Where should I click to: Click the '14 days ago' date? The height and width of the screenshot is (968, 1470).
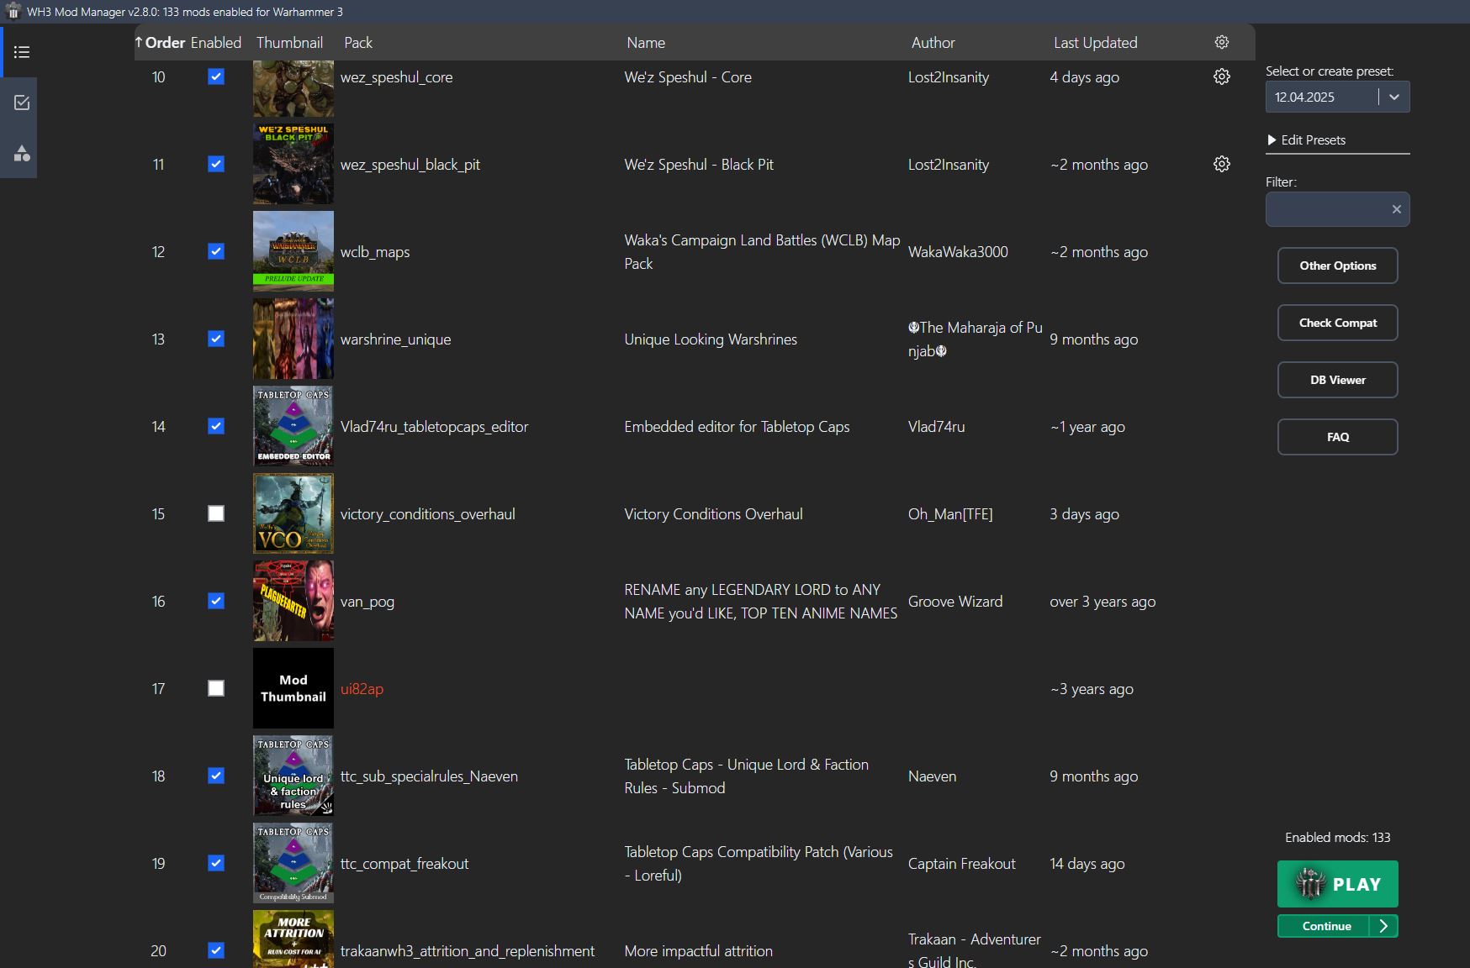(x=1087, y=864)
